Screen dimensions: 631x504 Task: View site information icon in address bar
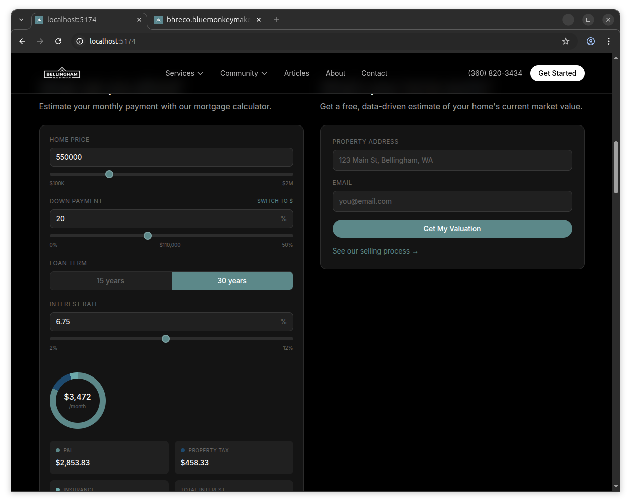pyautogui.click(x=79, y=41)
